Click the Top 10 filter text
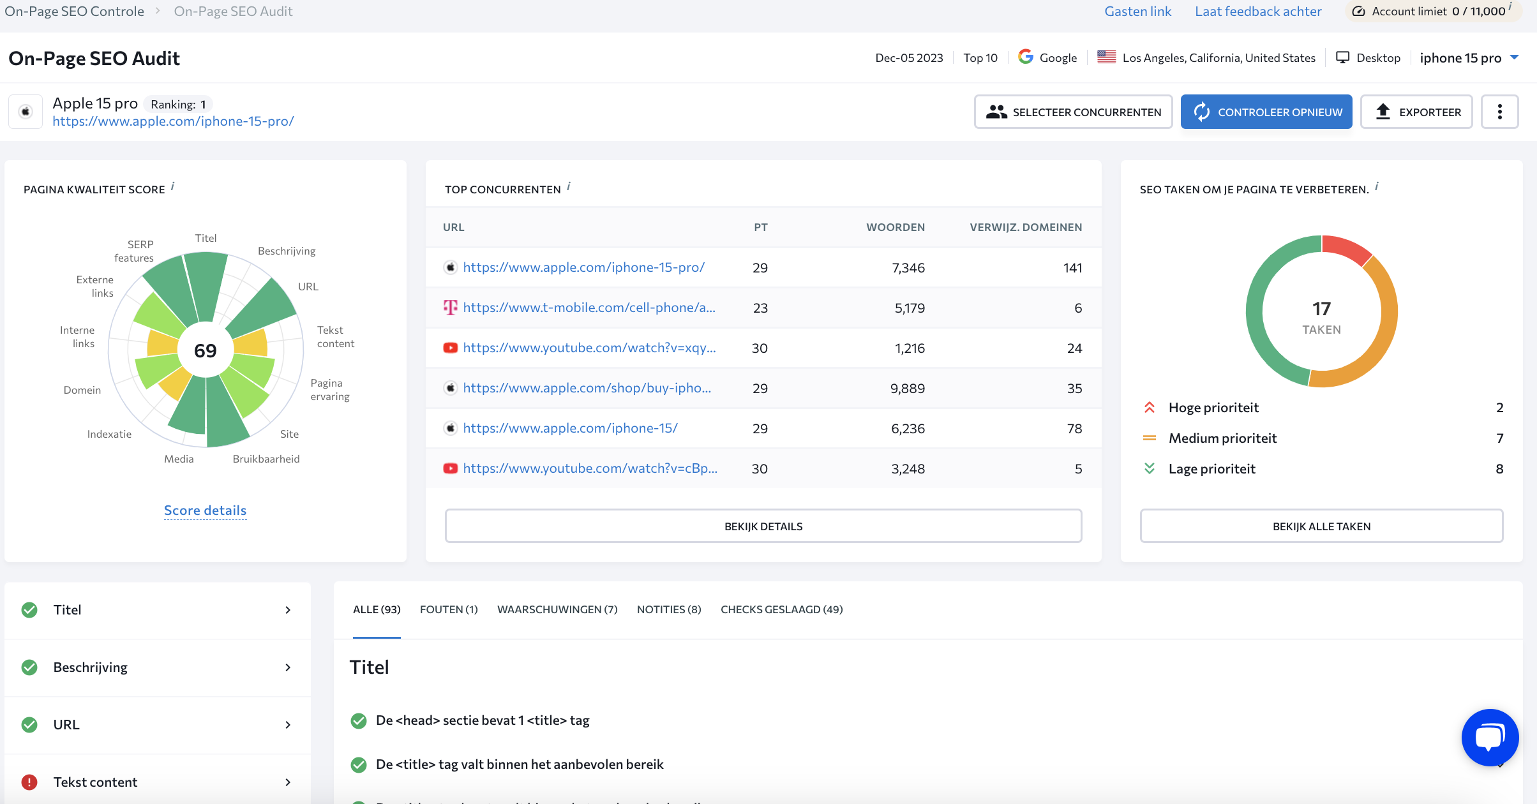 point(980,58)
